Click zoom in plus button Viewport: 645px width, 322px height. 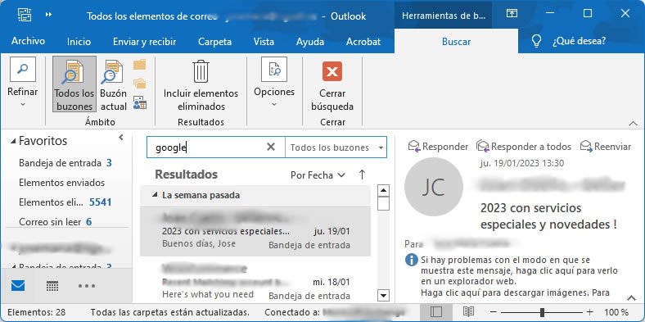(x=590, y=312)
